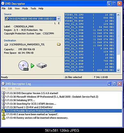
Task: Select VTS_01_4.VOB in the file list
Action: click(x=90, y=39)
